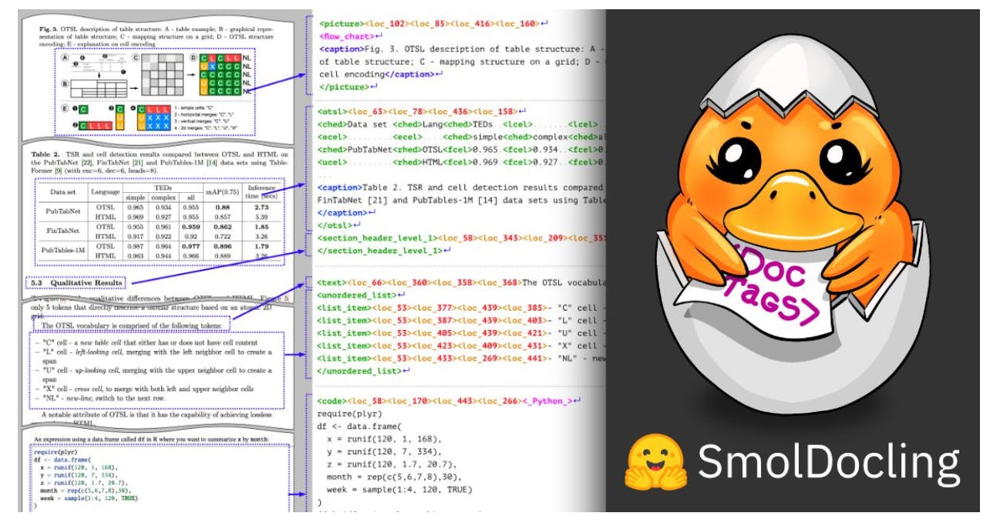The height and width of the screenshot is (523, 990).
Task: Click the circled B label in Fig. 3
Action: [64, 84]
